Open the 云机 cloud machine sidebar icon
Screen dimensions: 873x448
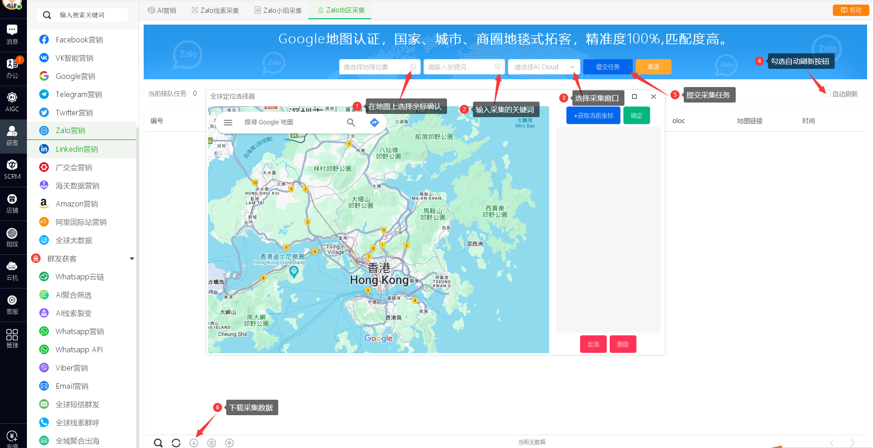click(x=12, y=271)
